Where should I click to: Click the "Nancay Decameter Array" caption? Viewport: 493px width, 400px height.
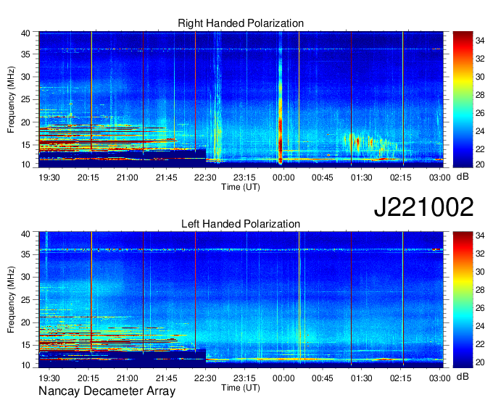107,391
